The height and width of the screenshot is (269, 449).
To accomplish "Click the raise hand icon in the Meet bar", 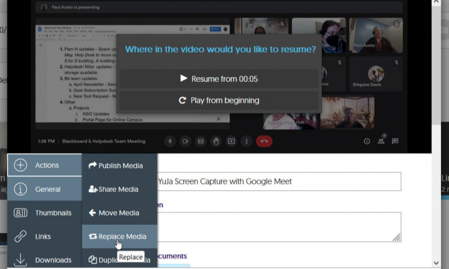I will click(x=216, y=141).
